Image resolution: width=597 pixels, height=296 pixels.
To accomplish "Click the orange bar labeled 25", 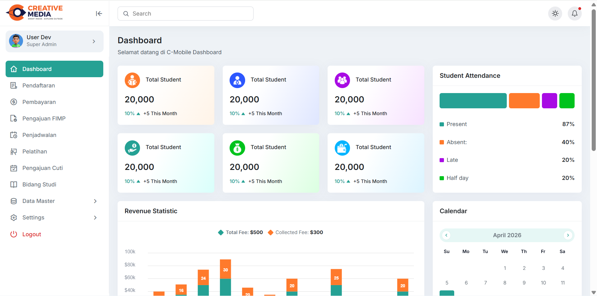I will (336, 277).
